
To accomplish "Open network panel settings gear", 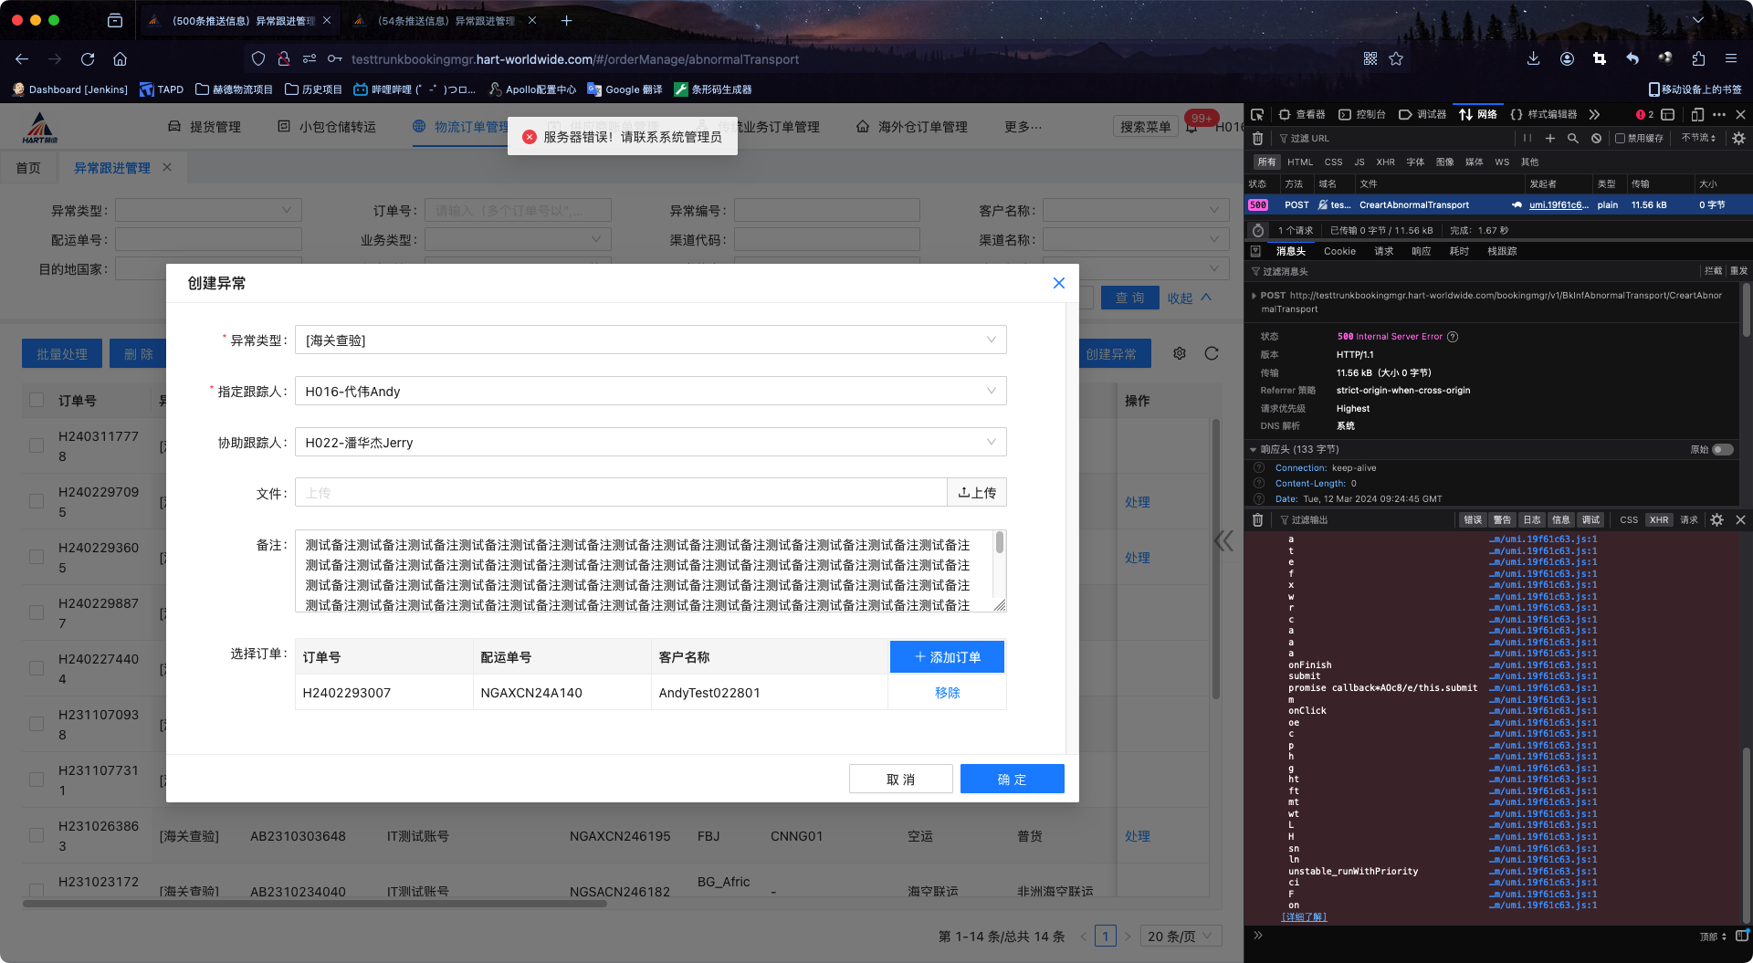I will point(1738,138).
